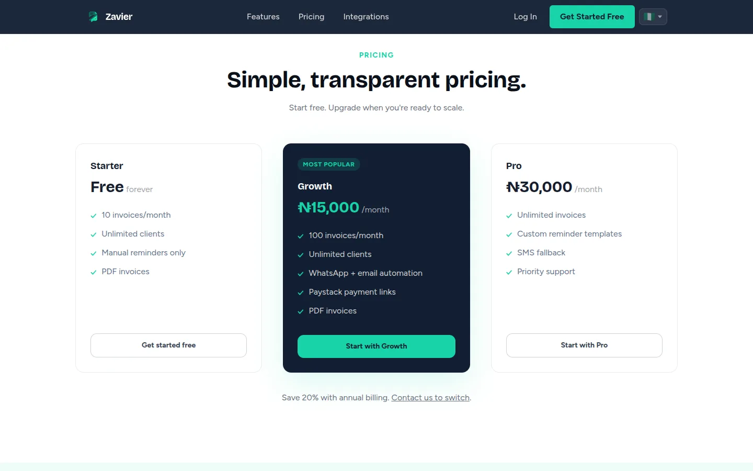
Task: Open the country flag selector dropdown
Action: 653,17
